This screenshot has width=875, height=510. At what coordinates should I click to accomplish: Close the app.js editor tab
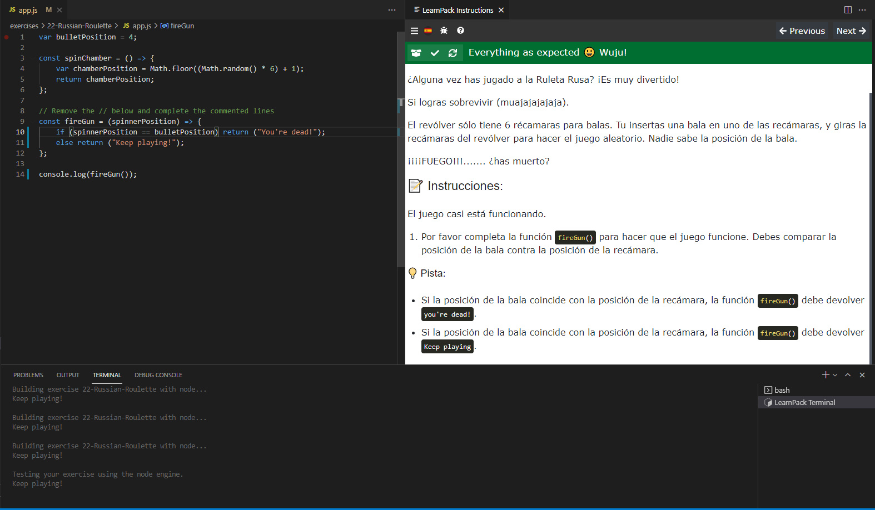click(59, 10)
